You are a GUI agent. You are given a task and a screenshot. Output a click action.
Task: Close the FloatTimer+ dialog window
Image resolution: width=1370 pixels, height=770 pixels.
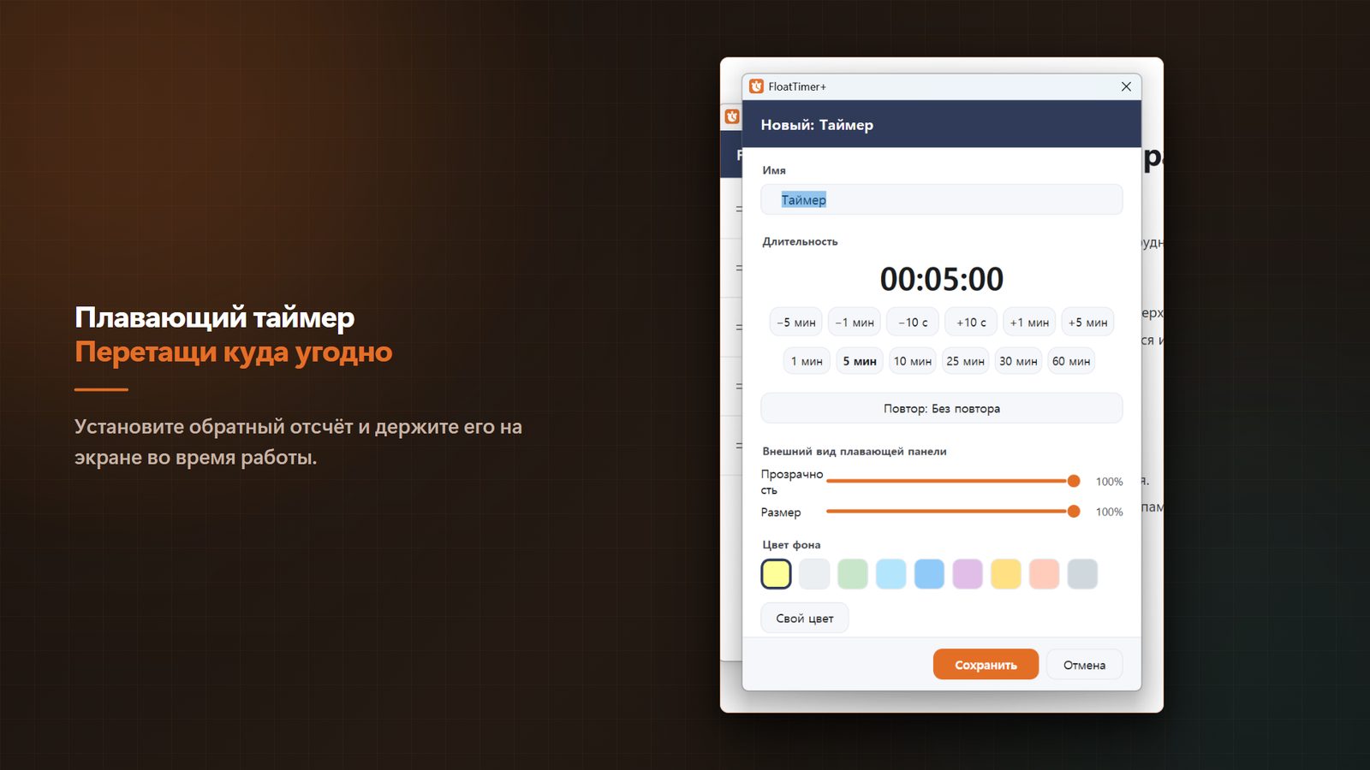coord(1126,86)
